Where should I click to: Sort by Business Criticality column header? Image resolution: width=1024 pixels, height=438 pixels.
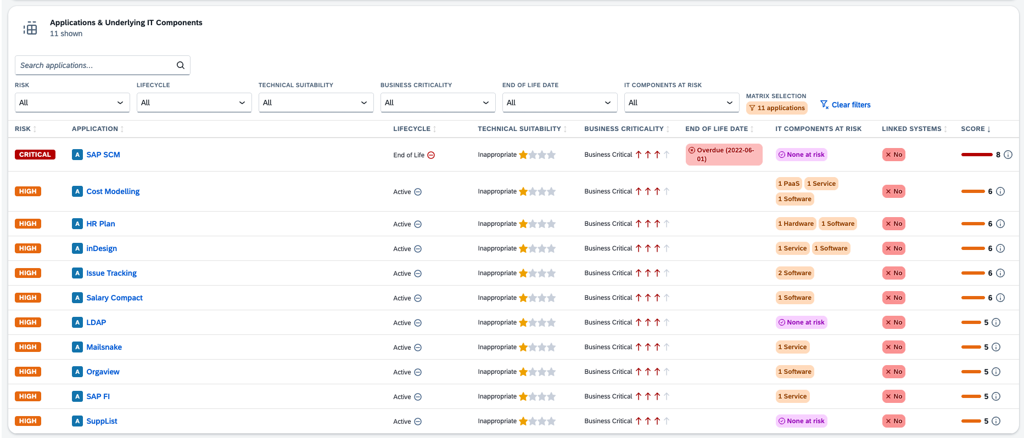coord(627,129)
